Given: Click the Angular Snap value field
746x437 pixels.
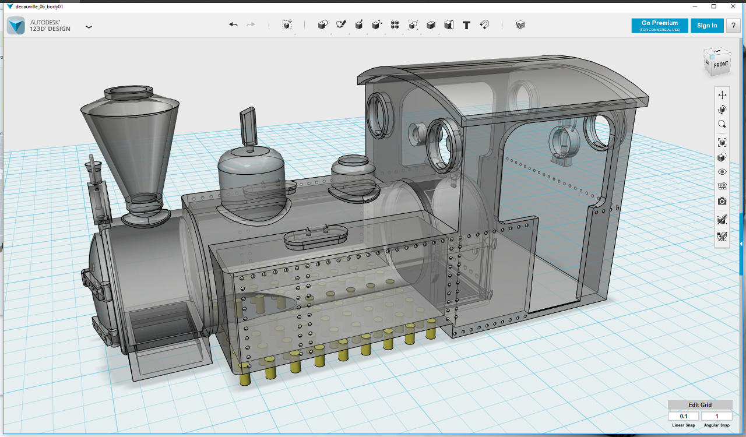Looking at the screenshot, I should pyautogui.click(x=717, y=416).
